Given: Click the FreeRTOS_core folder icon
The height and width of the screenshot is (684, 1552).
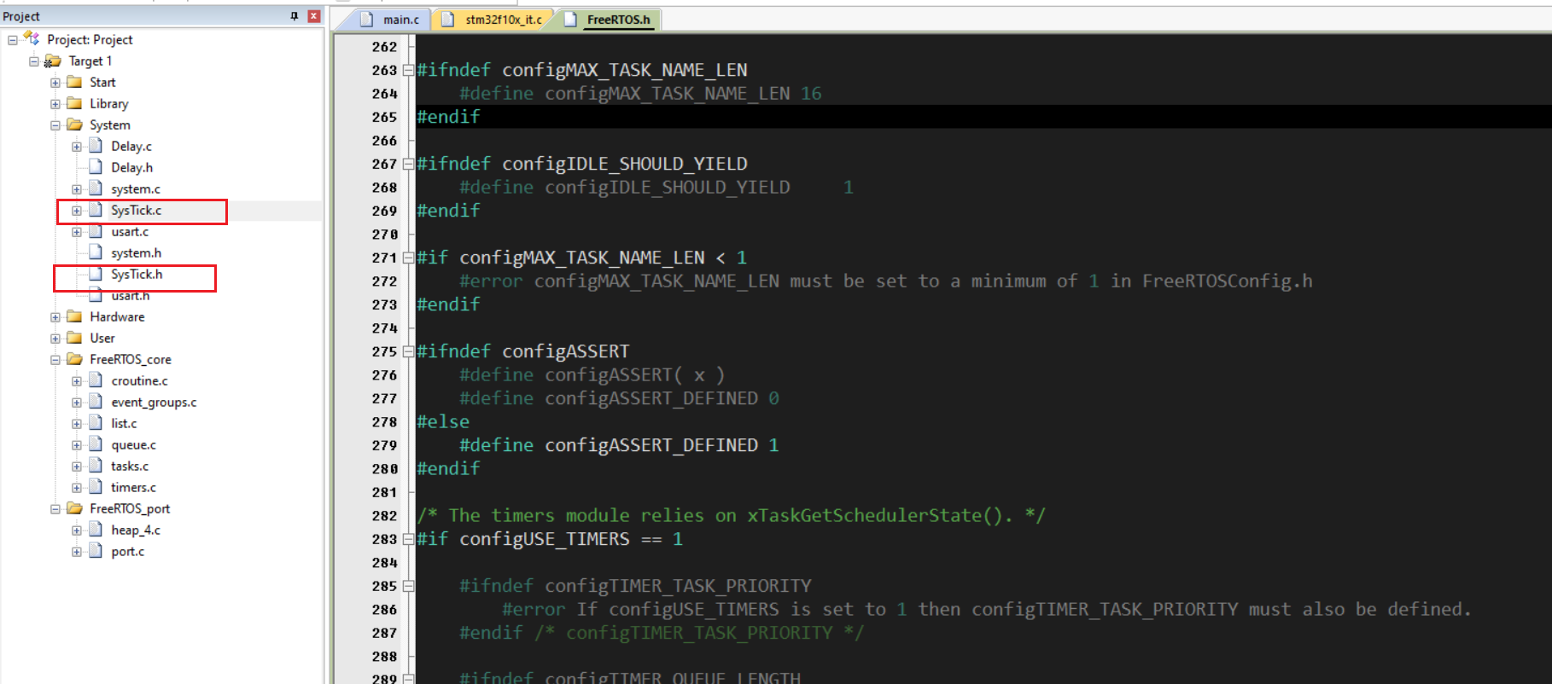Looking at the screenshot, I should [74, 359].
